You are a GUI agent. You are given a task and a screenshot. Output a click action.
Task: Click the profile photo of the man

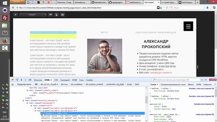(x=105, y=56)
